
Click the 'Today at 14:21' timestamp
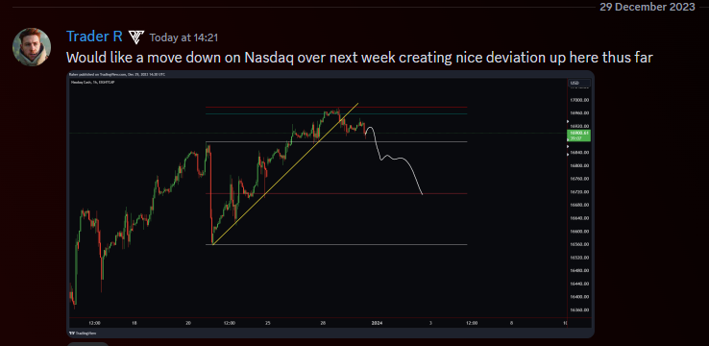click(183, 37)
